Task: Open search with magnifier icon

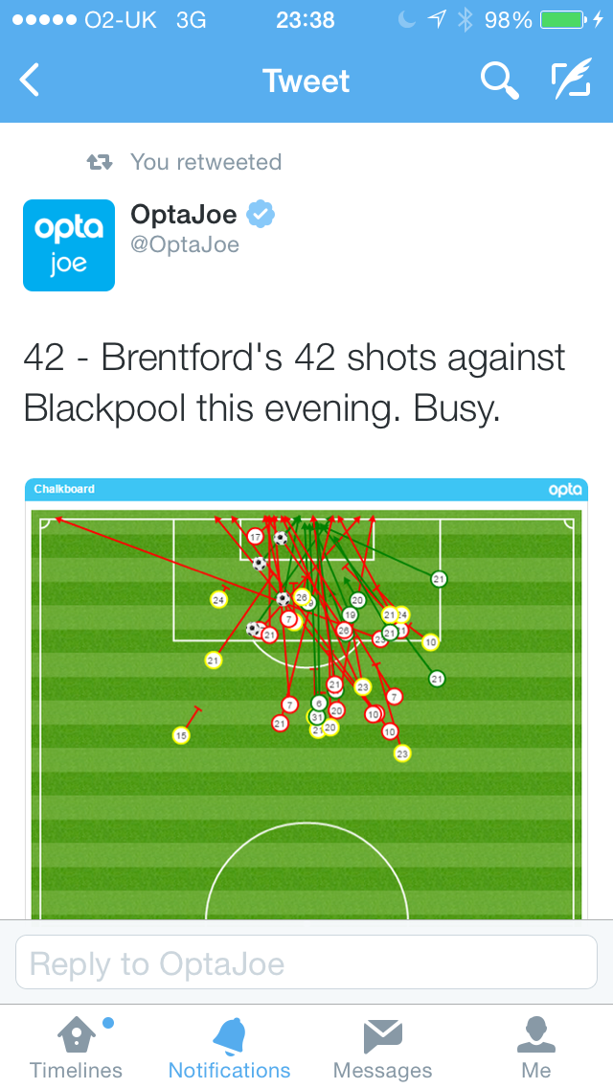Action: (x=498, y=81)
